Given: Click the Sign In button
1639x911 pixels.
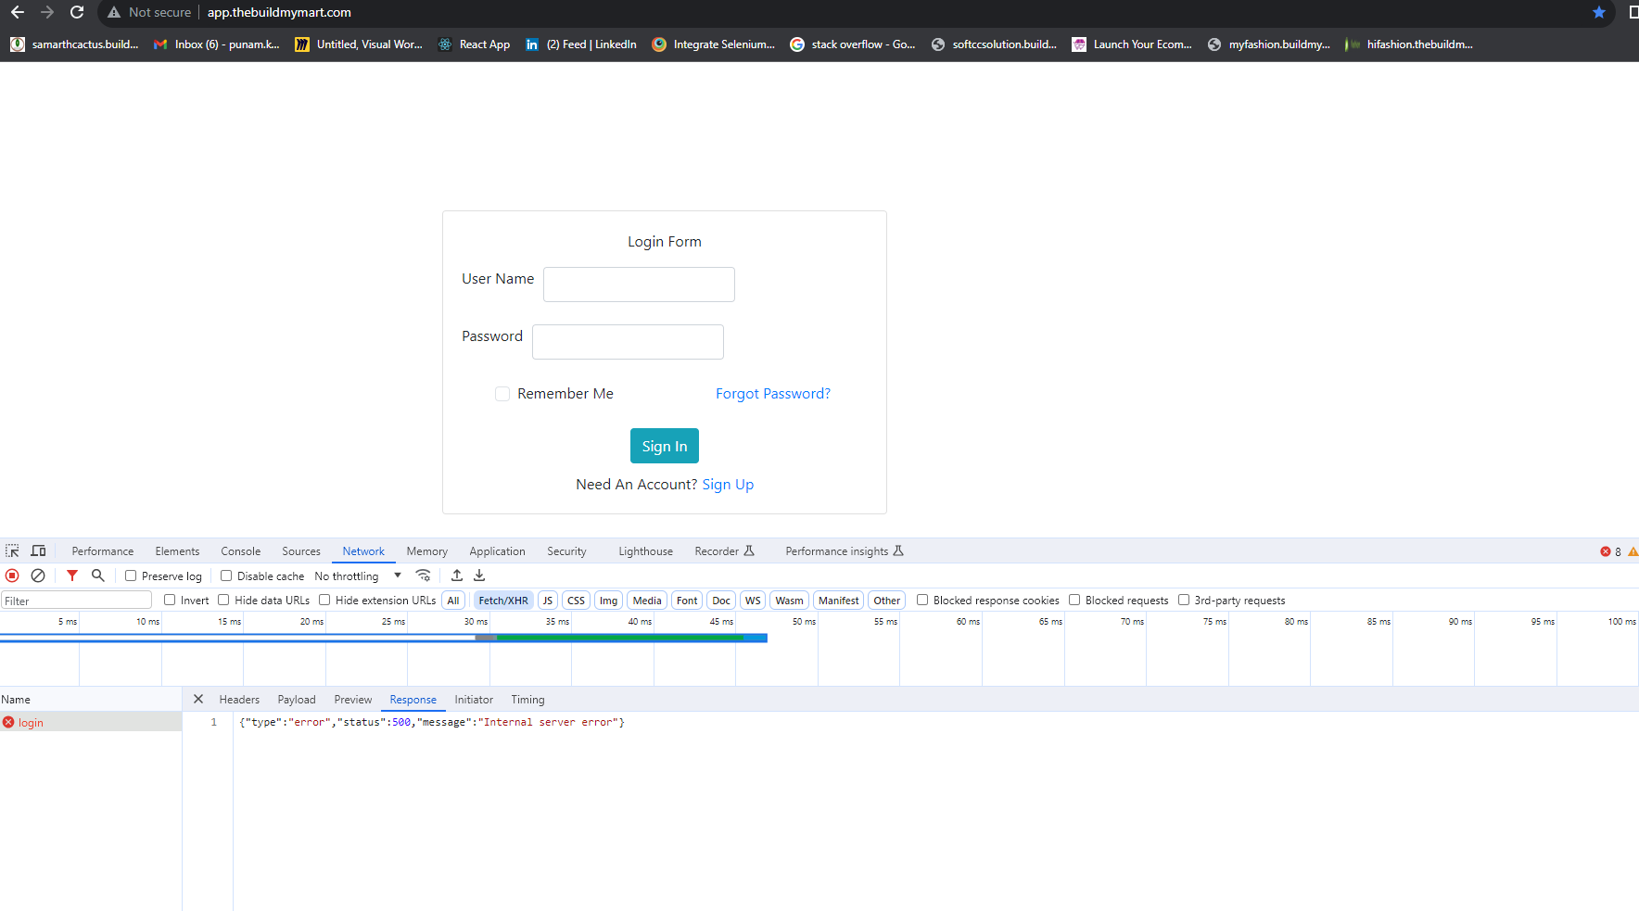Looking at the screenshot, I should point(665,446).
